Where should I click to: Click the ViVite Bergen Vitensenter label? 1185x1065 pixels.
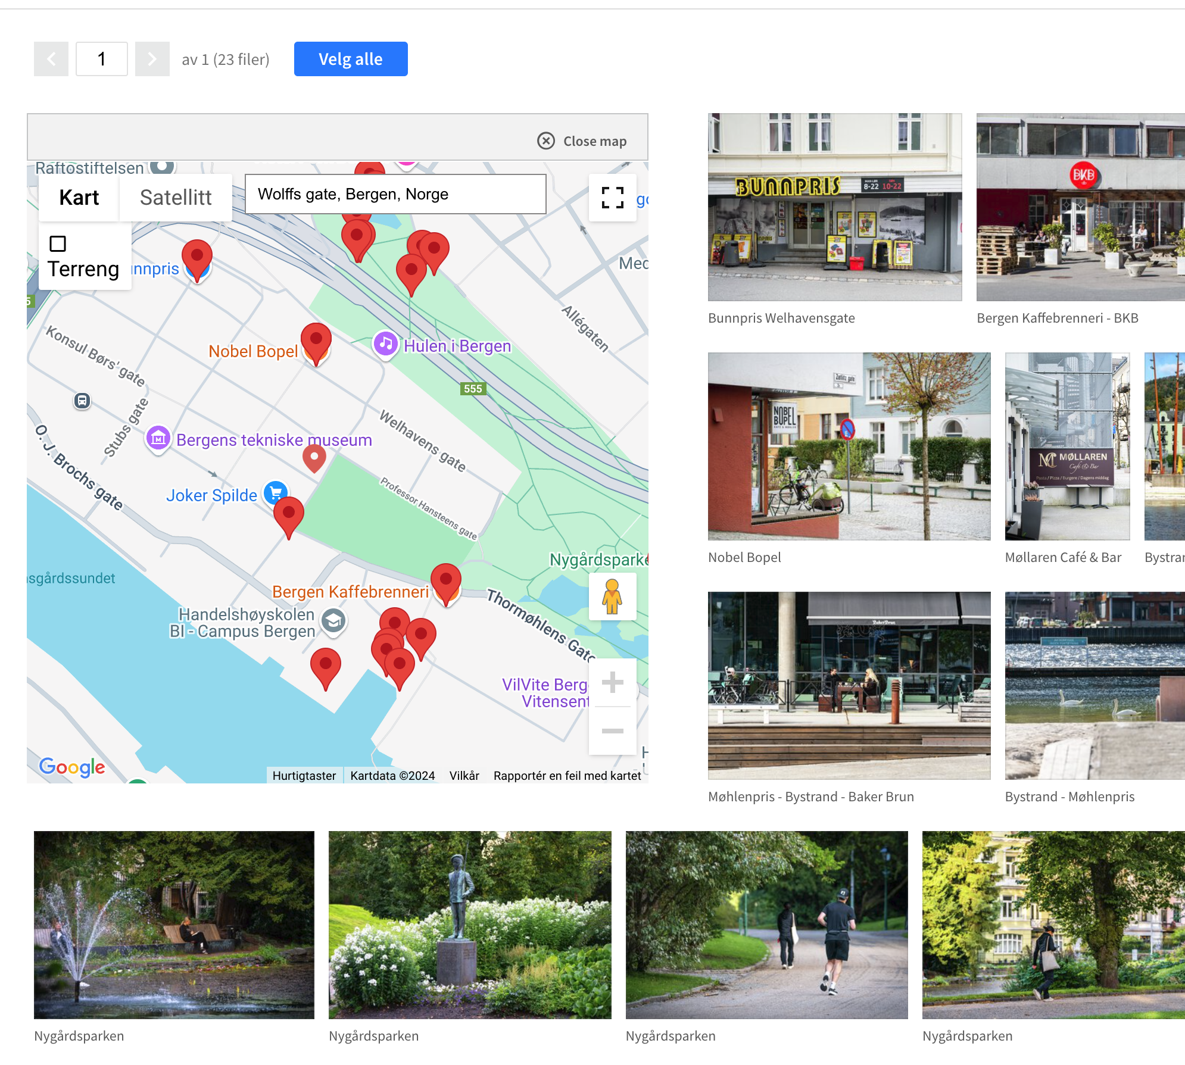tap(545, 693)
